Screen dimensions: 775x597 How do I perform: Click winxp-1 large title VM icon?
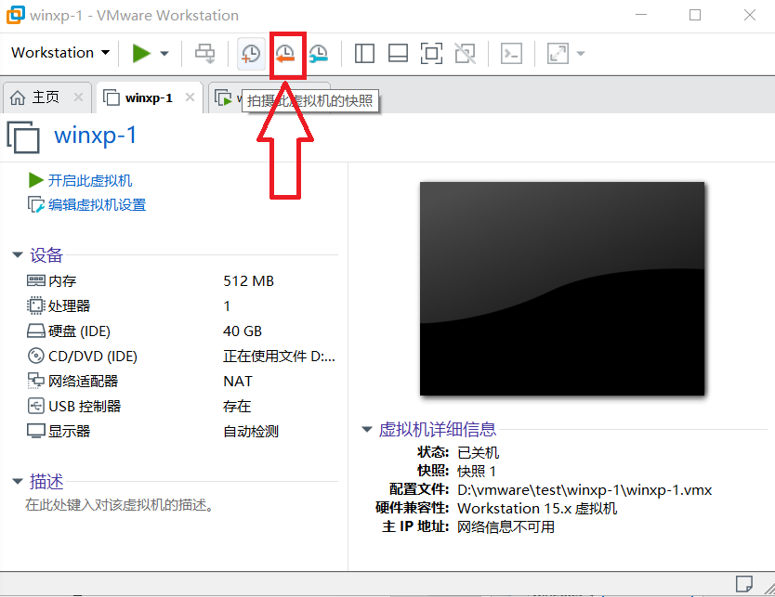coord(22,136)
